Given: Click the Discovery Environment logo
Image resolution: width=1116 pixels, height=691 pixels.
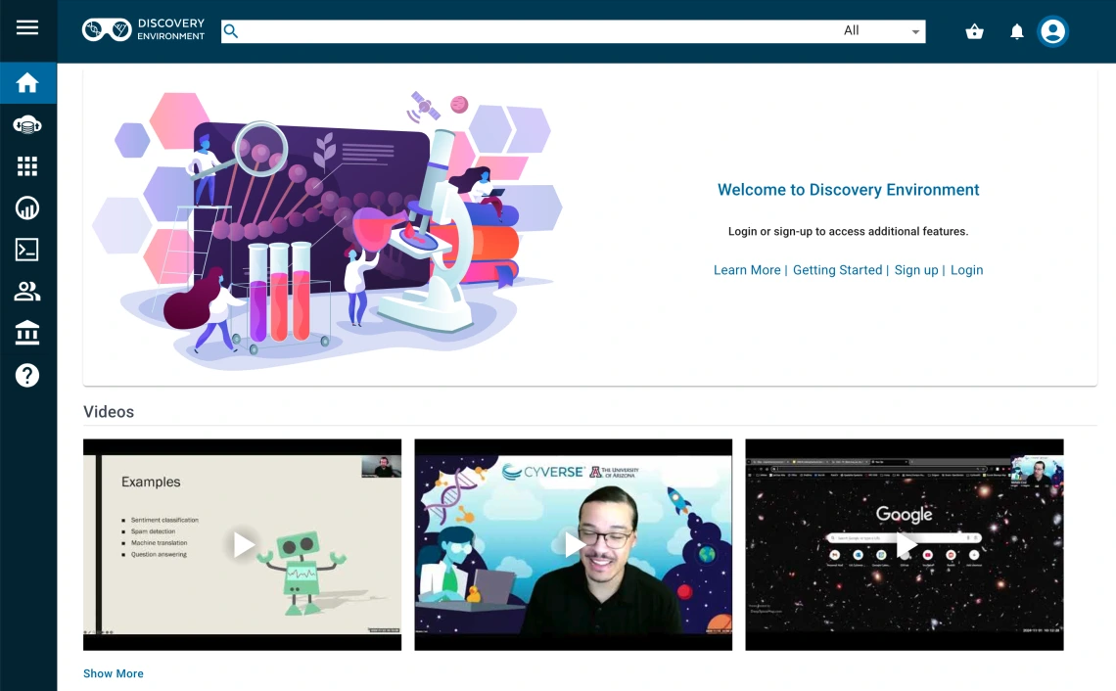Looking at the screenshot, I should [143, 30].
